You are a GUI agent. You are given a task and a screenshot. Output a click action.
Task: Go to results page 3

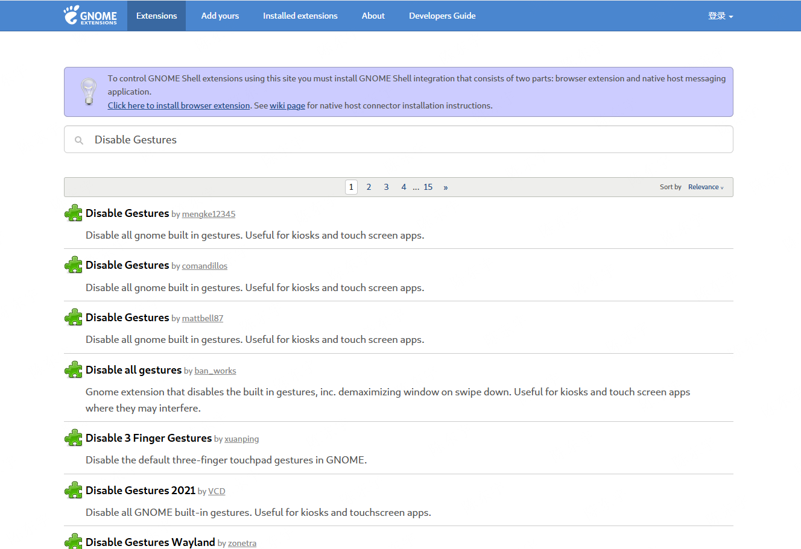pyautogui.click(x=386, y=187)
